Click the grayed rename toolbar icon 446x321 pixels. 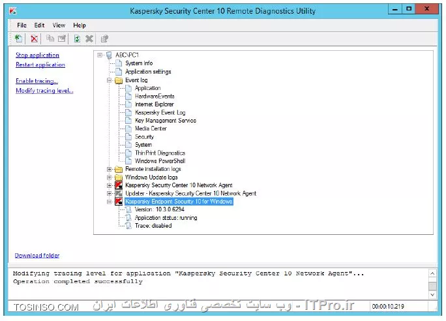click(x=62, y=38)
